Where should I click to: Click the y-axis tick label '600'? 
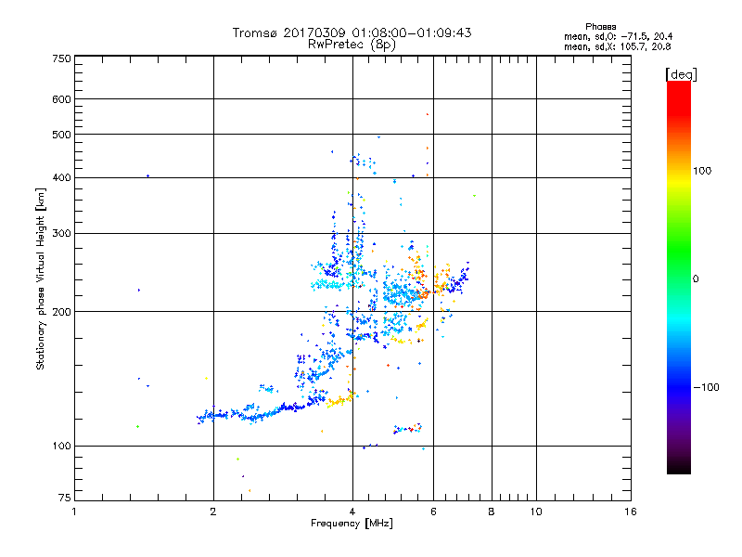click(x=61, y=99)
